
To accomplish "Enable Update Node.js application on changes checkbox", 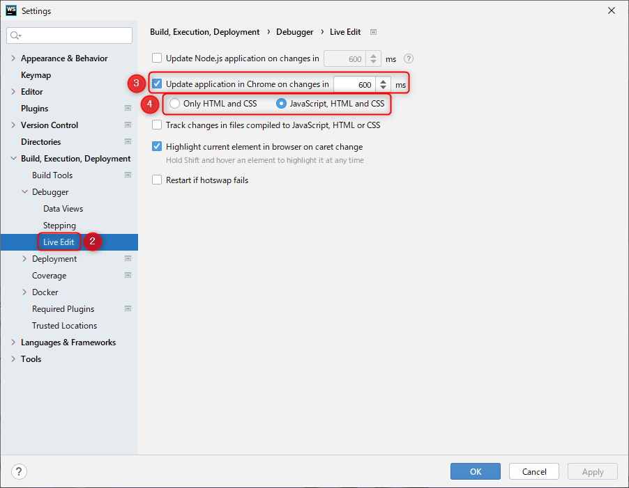I will tap(157, 58).
